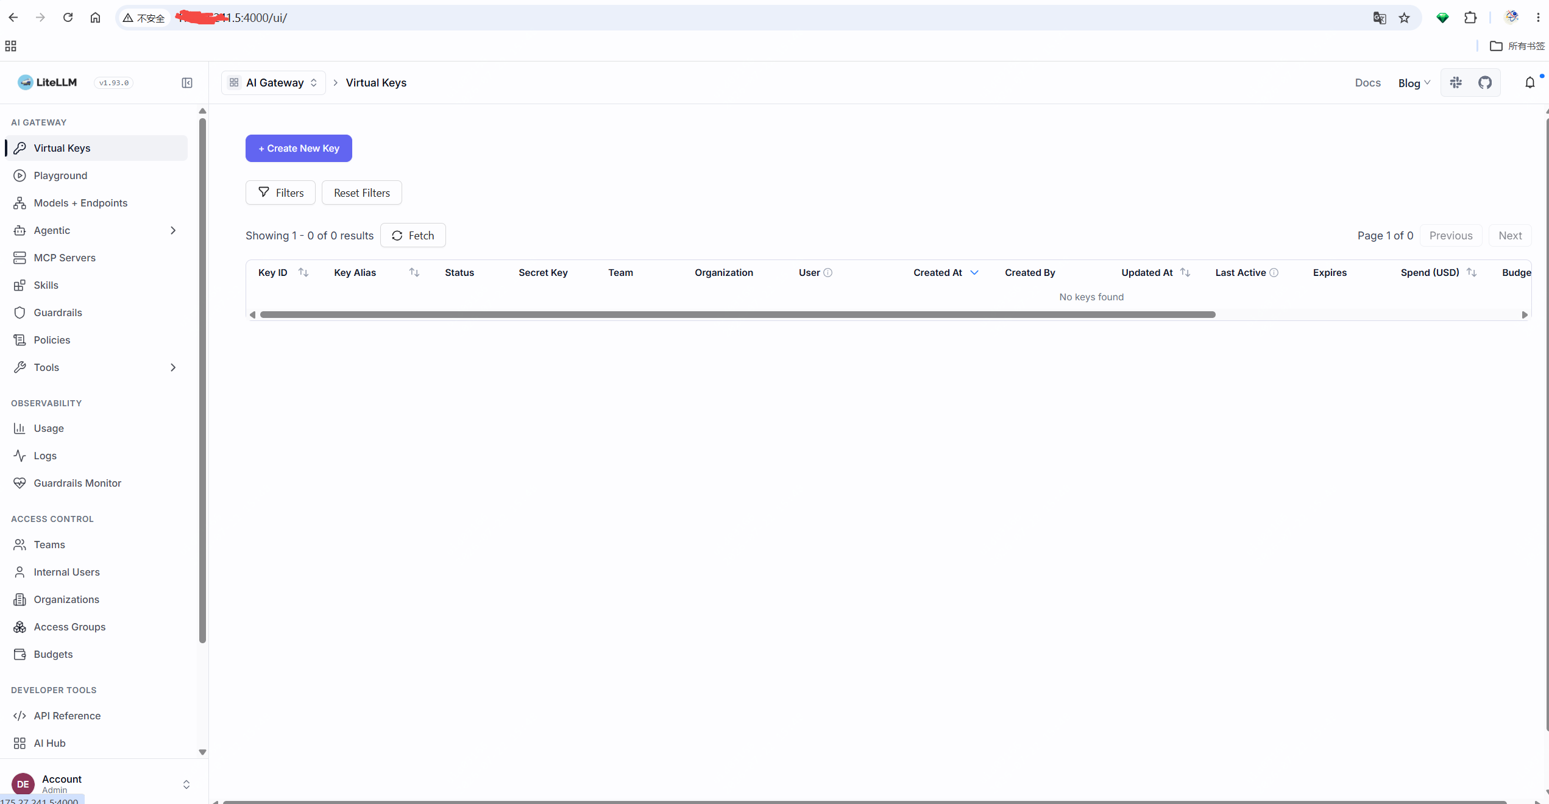
Task: Click the Secret Key column header
Action: 543,272
